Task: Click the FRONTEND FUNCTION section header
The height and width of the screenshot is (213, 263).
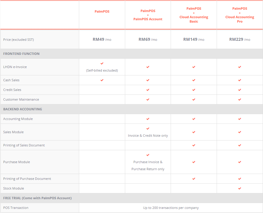Action: pyautogui.click(x=21, y=54)
